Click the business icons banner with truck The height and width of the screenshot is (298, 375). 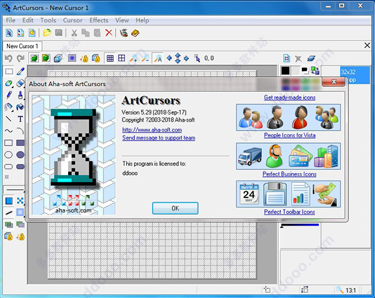(288, 156)
